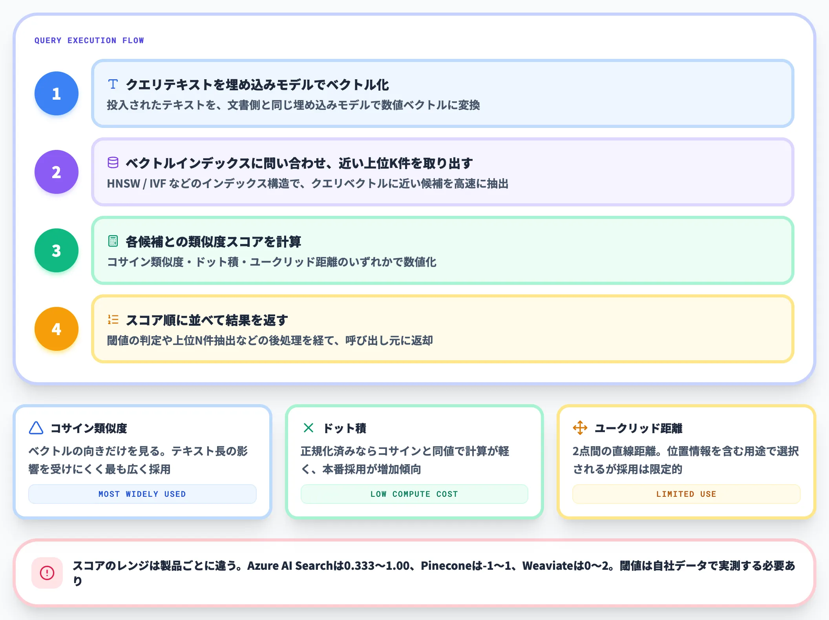Click heading クエリテキストを埋め込みモデルでベクトル化
This screenshot has width=829, height=620.
pyautogui.click(x=257, y=85)
